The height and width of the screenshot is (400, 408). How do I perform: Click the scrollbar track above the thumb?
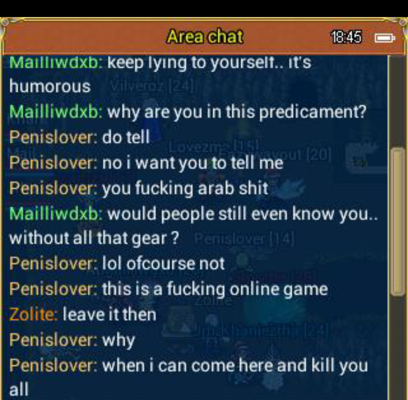[398, 102]
